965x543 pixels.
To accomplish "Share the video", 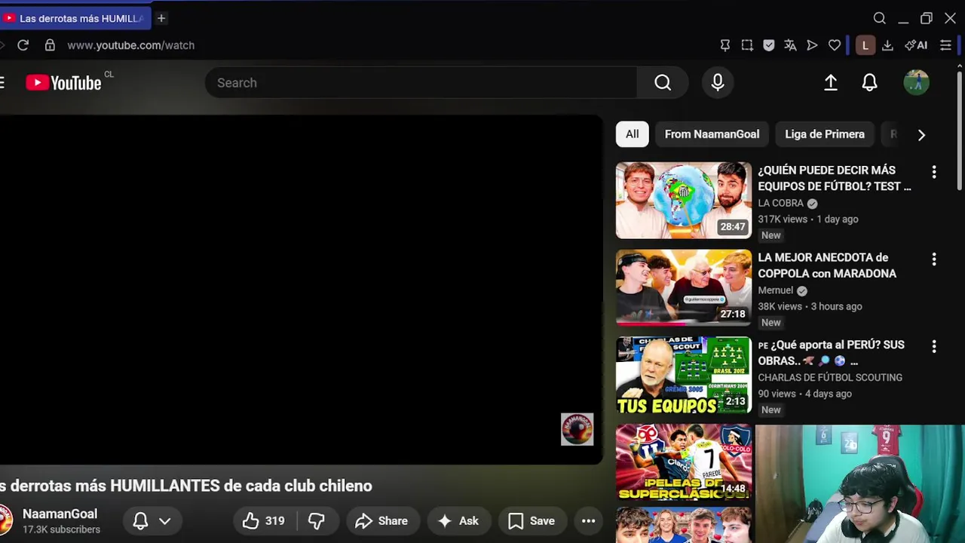I will (381, 520).
